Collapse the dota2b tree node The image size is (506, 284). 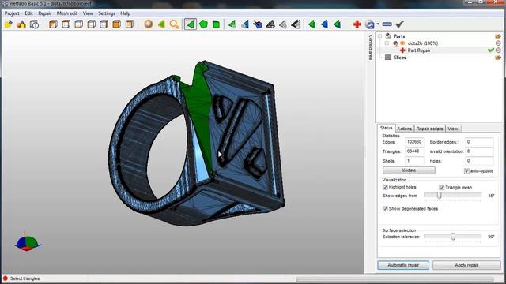387,43
